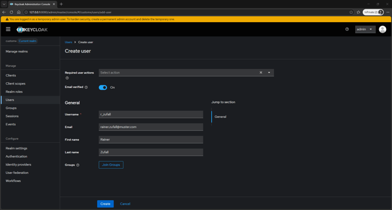Click the user avatar icon
The width and height of the screenshot is (392, 210).
(382, 29)
